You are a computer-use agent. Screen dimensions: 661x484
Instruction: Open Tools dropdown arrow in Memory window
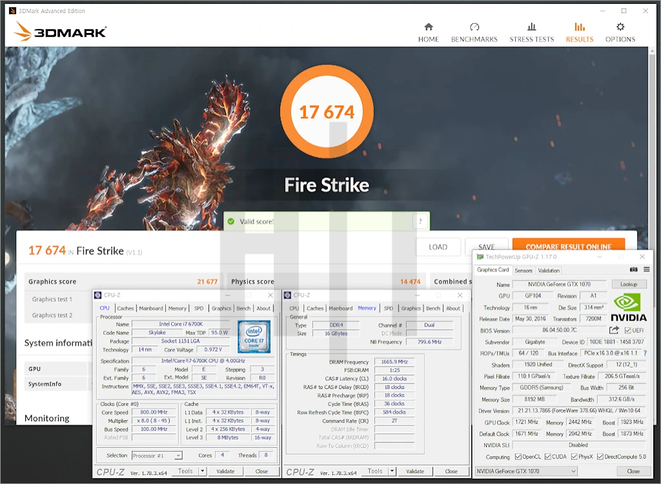pos(392,471)
